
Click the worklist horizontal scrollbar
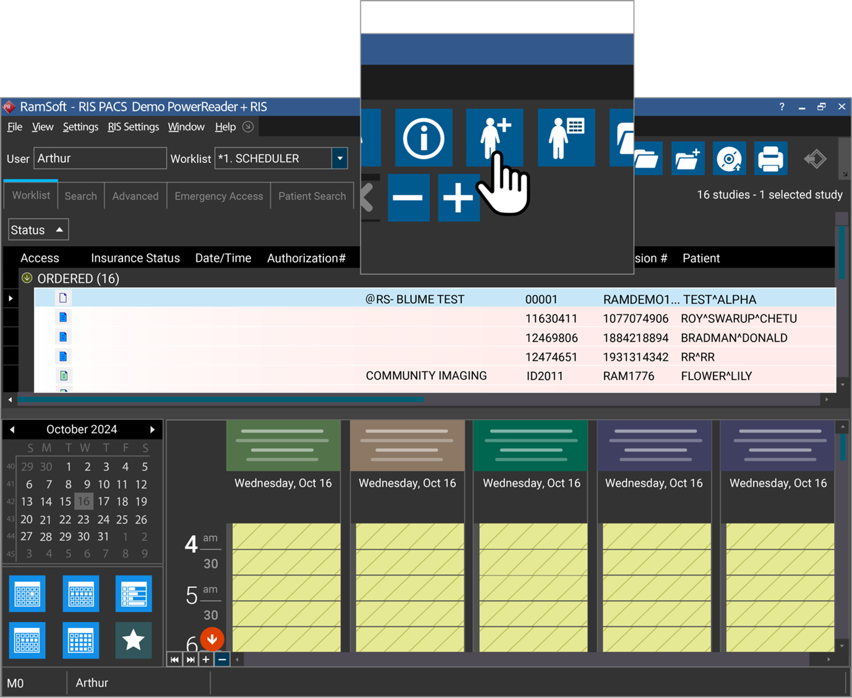pyautogui.click(x=220, y=400)
